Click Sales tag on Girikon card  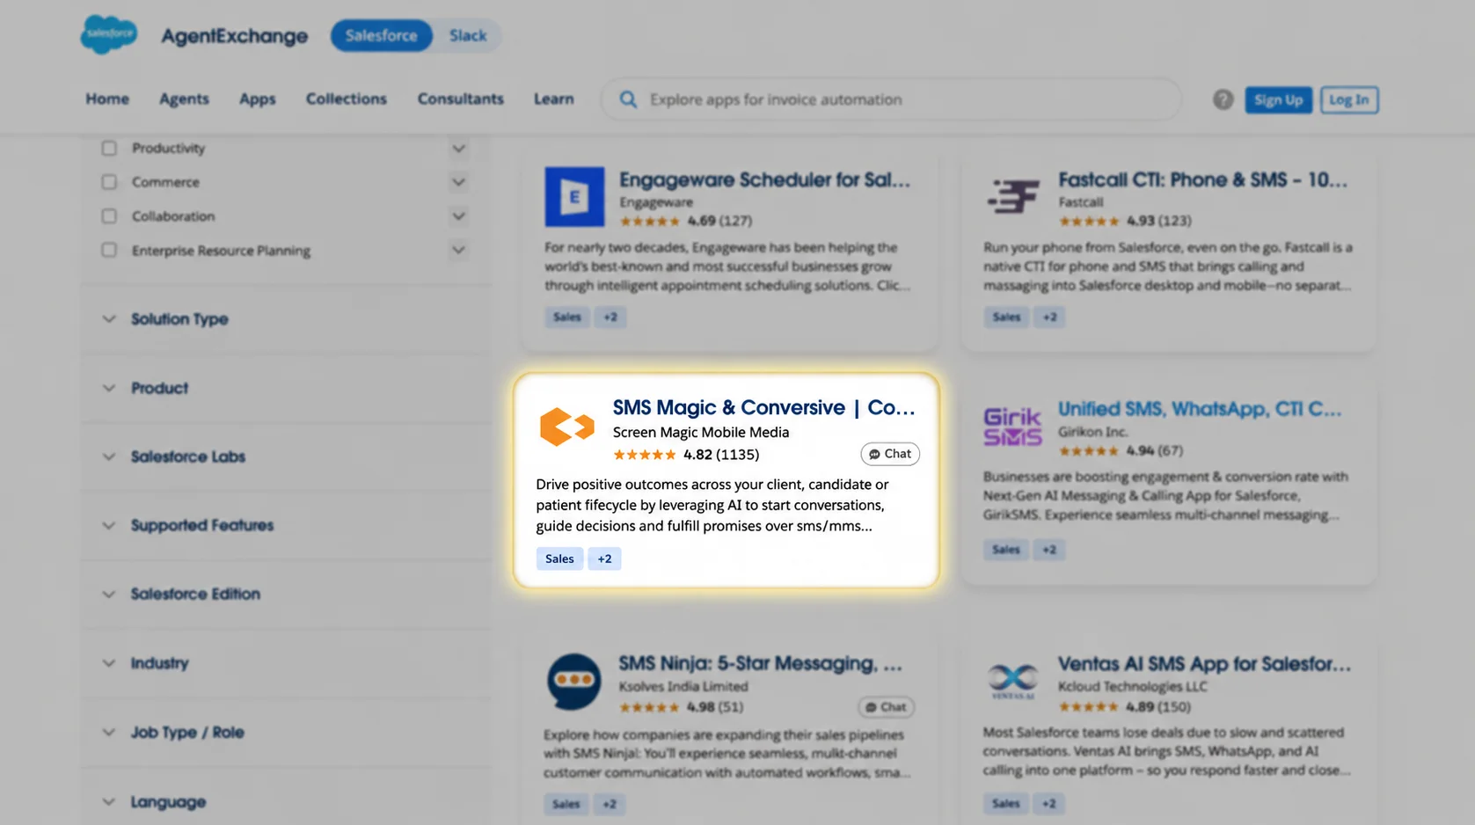tap(1005, 550)
